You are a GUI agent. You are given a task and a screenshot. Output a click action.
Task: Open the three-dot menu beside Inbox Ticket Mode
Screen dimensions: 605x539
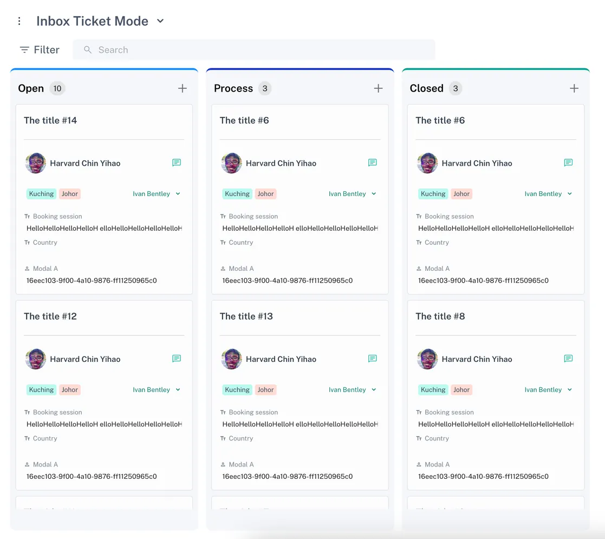[x=19, y=21]
